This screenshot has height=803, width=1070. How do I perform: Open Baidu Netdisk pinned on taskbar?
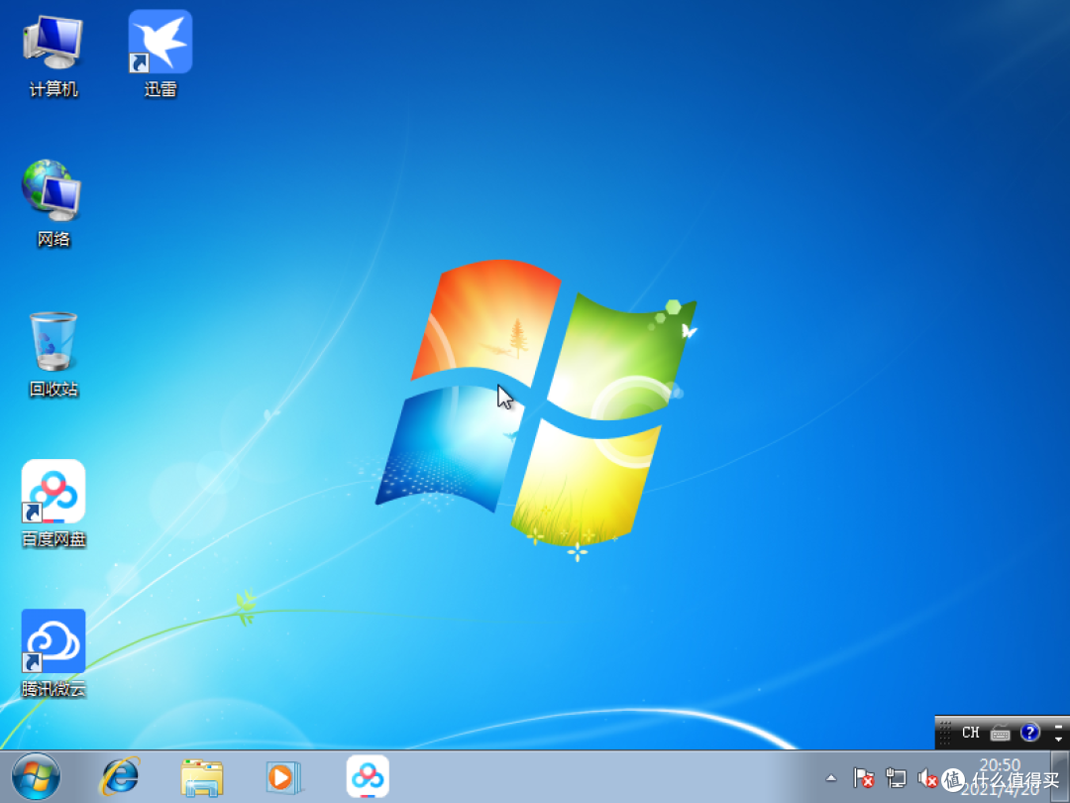(x=368, y=776)
